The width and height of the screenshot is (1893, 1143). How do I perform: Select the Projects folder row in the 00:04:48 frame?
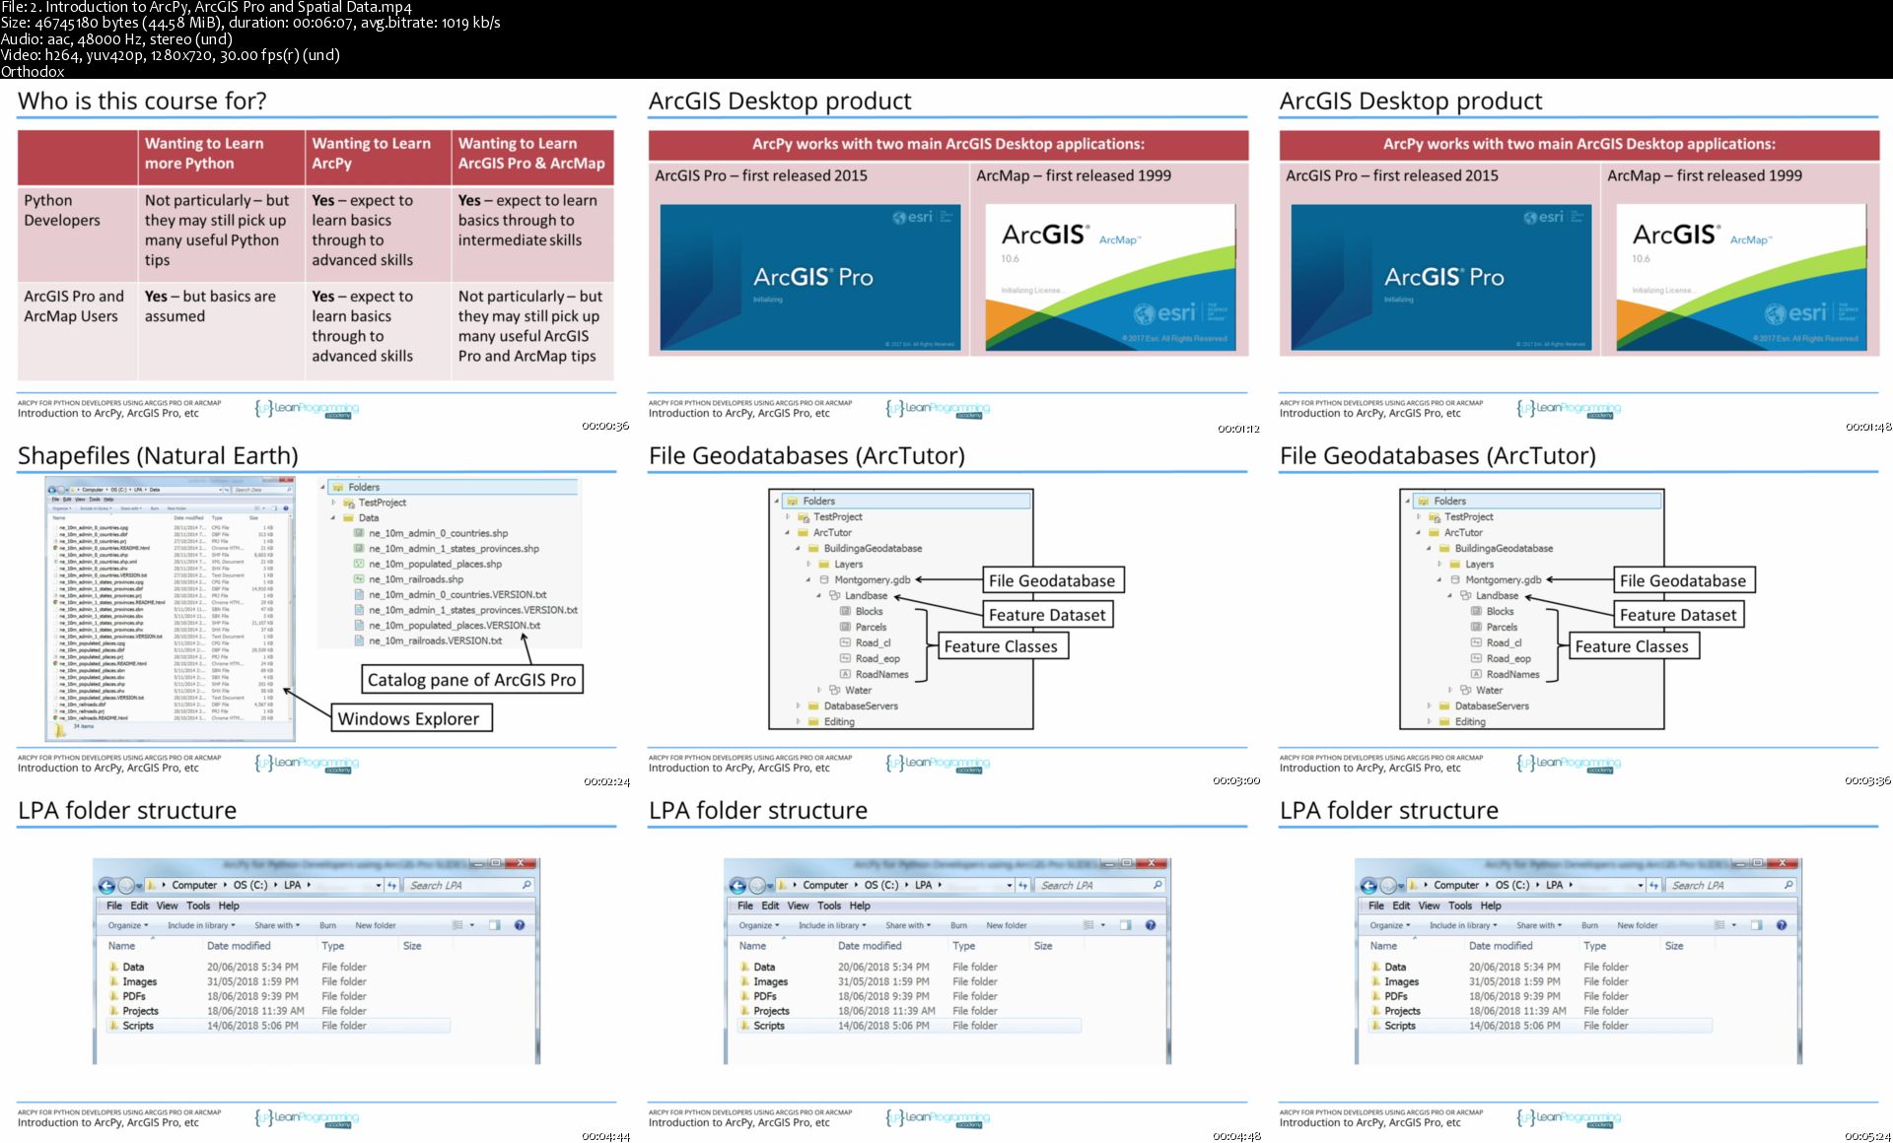point(909,1011)
